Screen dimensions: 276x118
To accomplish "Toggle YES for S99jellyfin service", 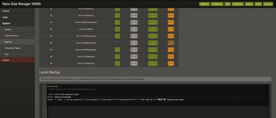I will tap(117, 63).
